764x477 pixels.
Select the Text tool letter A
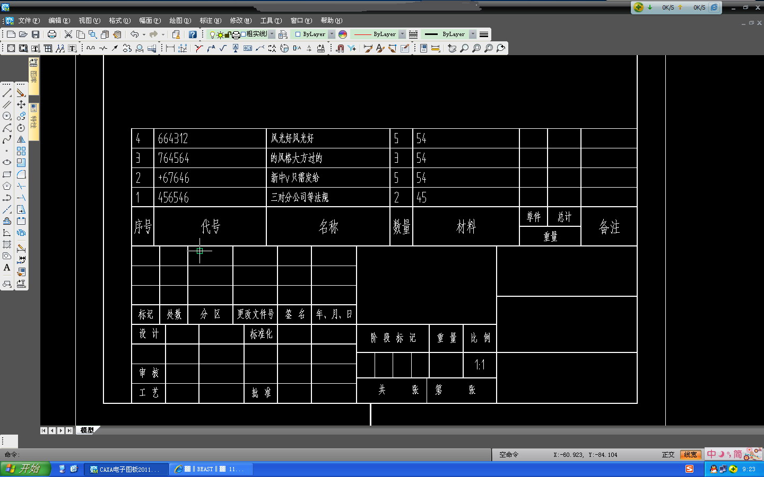coord(7,268)
